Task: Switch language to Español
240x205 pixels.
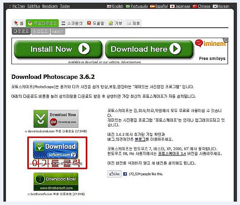Action: click(162, 6)
